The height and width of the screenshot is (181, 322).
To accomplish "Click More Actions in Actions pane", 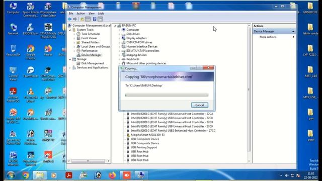I will (x=268, y=37).
